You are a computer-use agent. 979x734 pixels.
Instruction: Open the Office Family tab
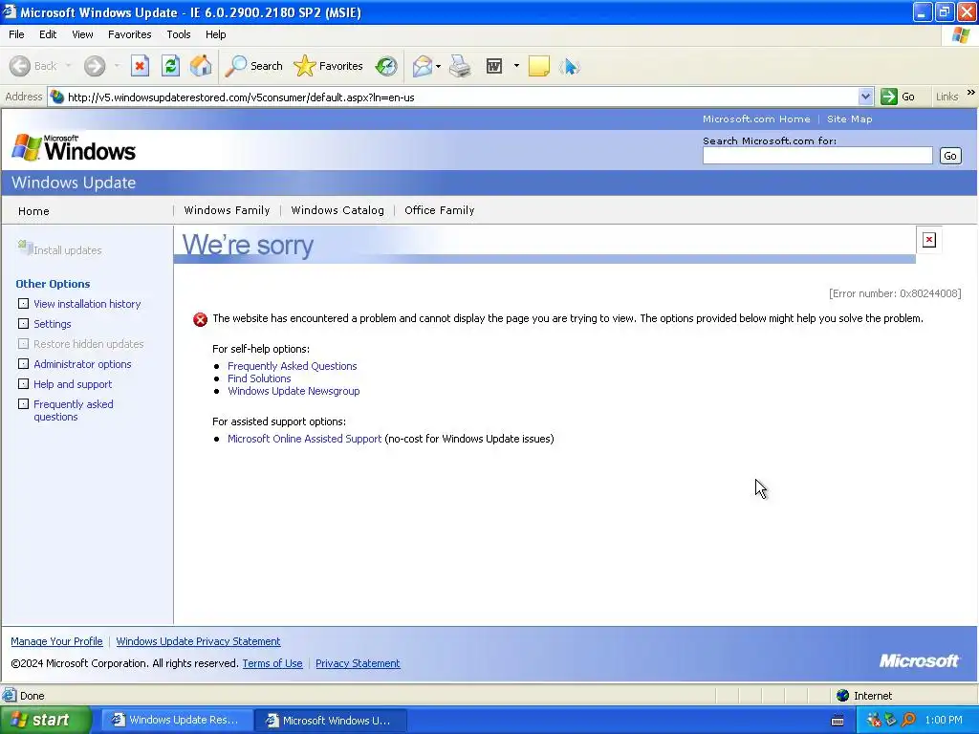pos(440,210)
